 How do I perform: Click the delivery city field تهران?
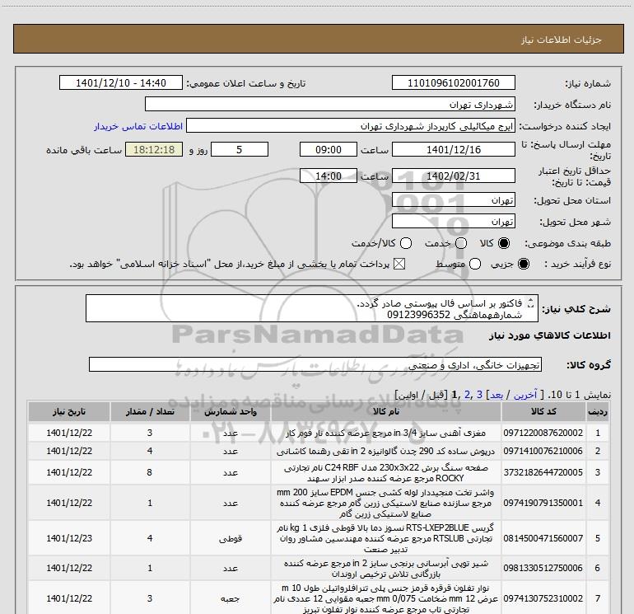click(x=453, y=221)
